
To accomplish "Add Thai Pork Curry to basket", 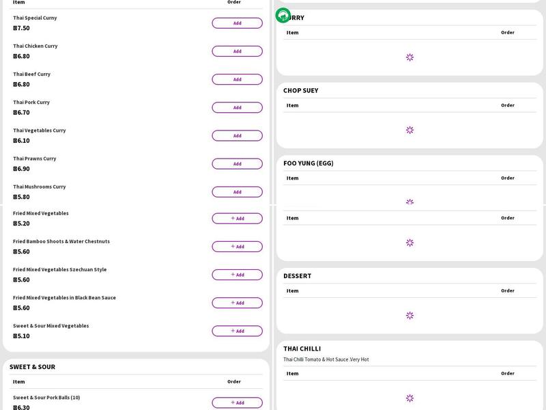I will (237, 107).
